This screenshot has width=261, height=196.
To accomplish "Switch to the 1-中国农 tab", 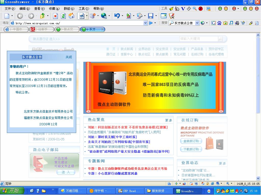I will coord(16,30).
